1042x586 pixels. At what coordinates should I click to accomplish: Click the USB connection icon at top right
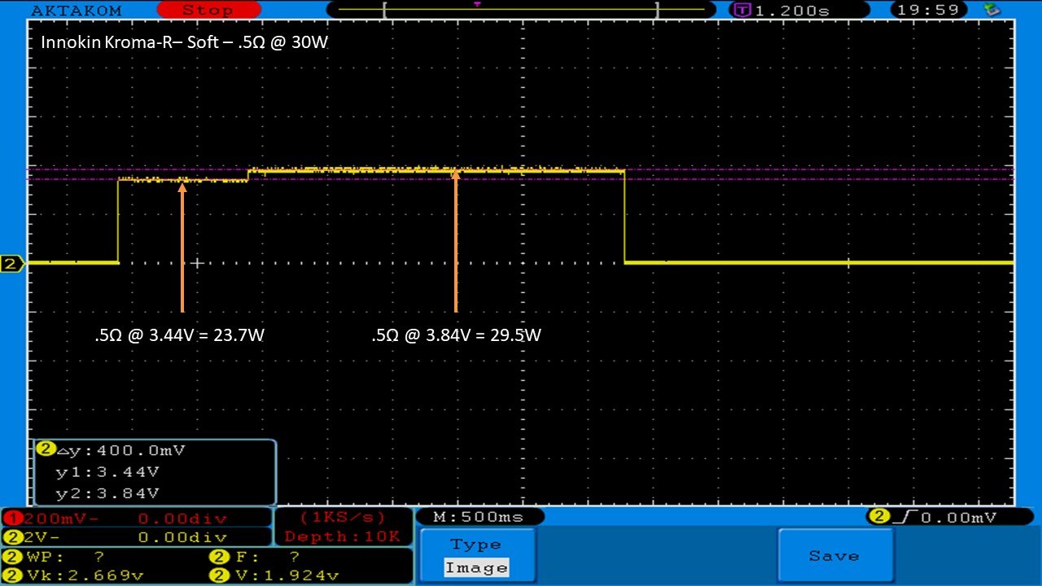[992, 10]
